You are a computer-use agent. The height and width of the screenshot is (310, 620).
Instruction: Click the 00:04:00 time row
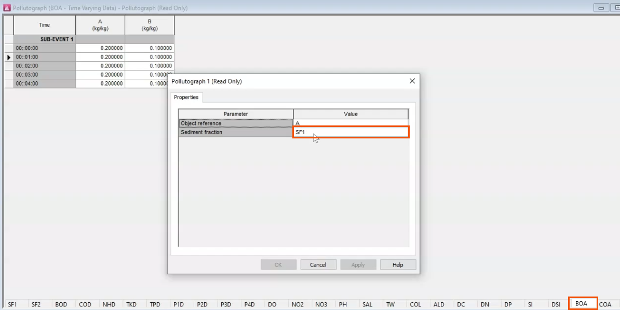pyautogui.click(x=45, y=83)
